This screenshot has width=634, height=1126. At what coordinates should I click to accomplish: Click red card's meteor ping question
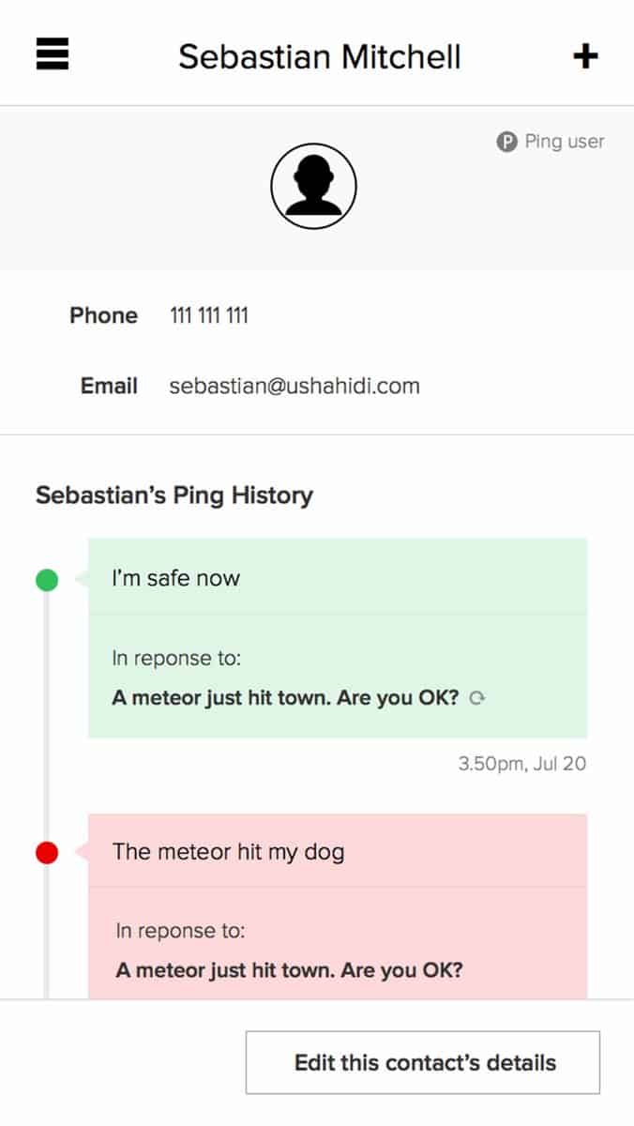click(290, 969)
